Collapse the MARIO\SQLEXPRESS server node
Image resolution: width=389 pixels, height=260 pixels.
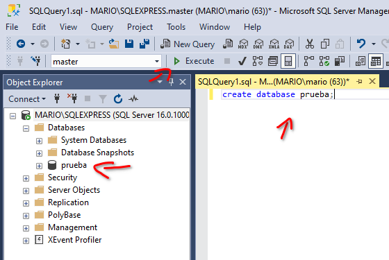click(x=13, y=116)
